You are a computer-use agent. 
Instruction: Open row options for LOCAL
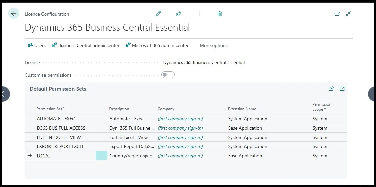tap(102, 156)
